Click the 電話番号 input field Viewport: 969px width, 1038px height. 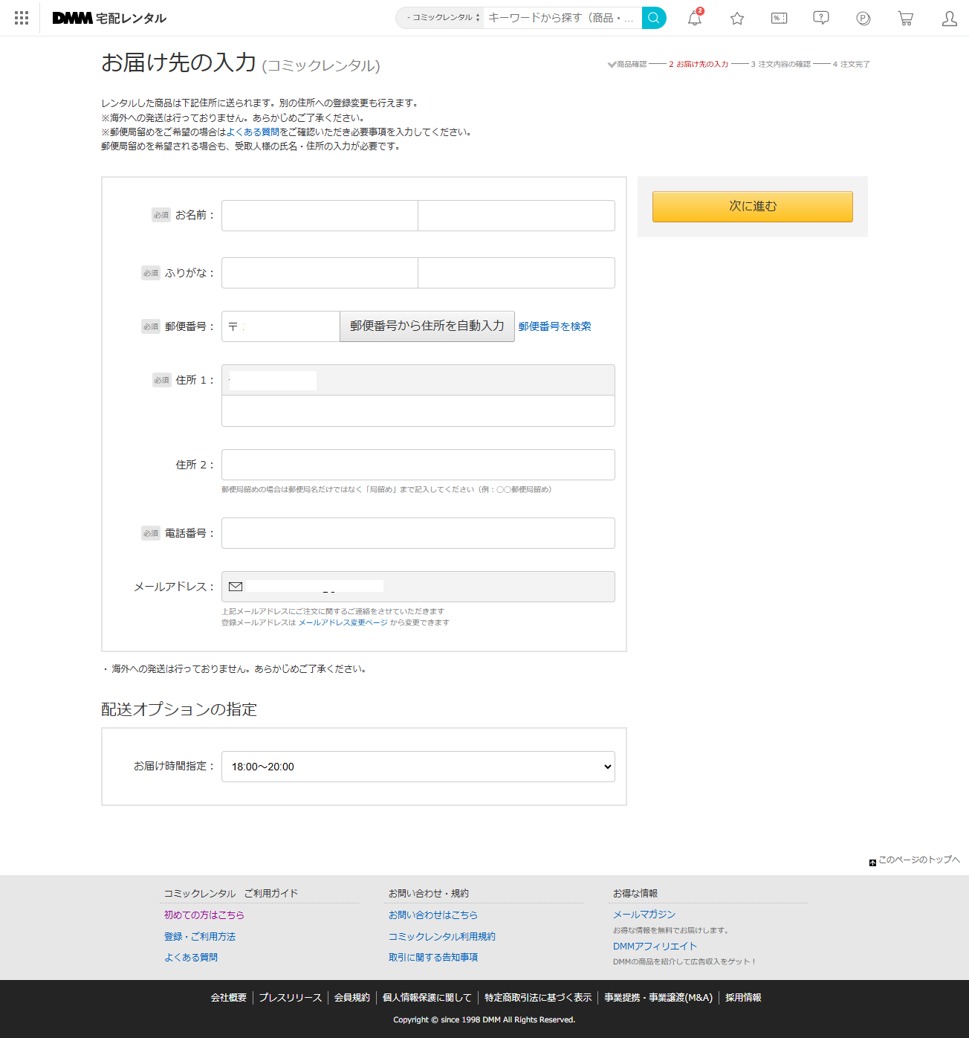(x=418, y=532)
